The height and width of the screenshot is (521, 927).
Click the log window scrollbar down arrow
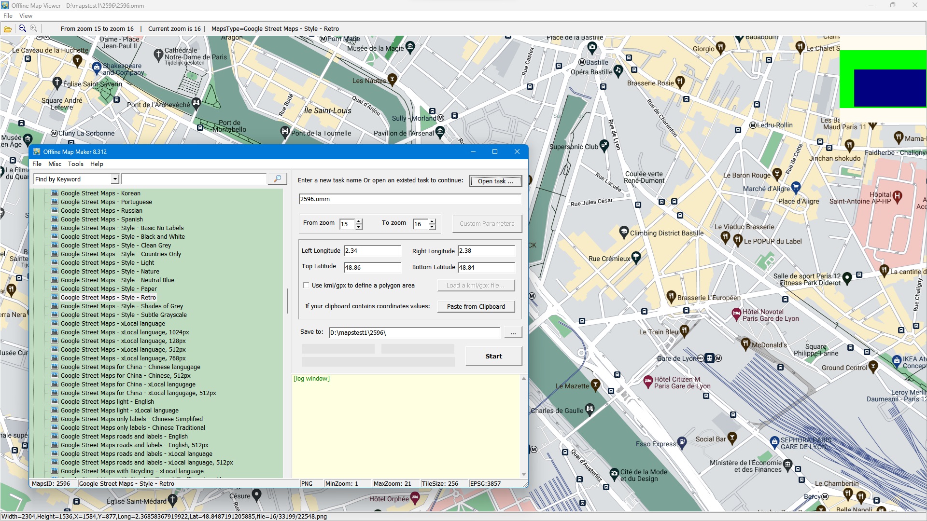click(x=524, y=474)
